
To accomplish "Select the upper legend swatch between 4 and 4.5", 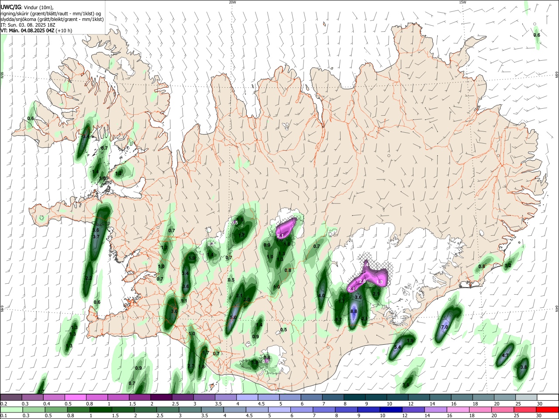I will pyautogui.click(x=247, y=398).
